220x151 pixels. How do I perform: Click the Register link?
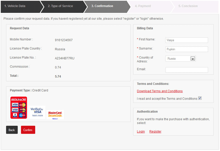[x=155, y=132]
